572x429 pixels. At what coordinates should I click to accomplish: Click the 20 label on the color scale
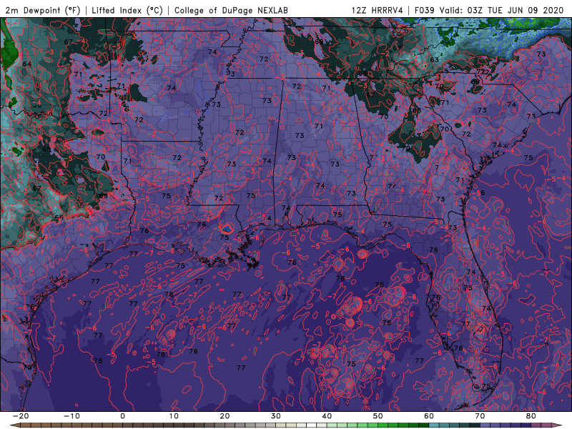click(225, 416)
